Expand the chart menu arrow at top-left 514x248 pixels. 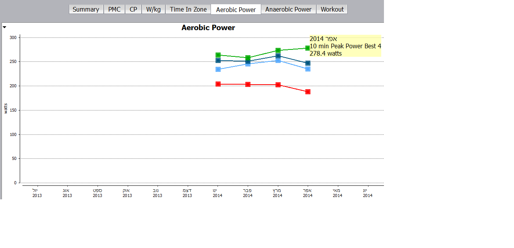point(4,27)
